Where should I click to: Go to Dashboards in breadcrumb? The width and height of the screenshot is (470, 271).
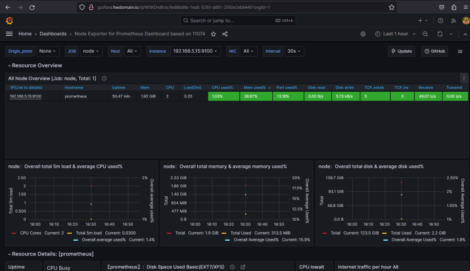tap(54, 34)
